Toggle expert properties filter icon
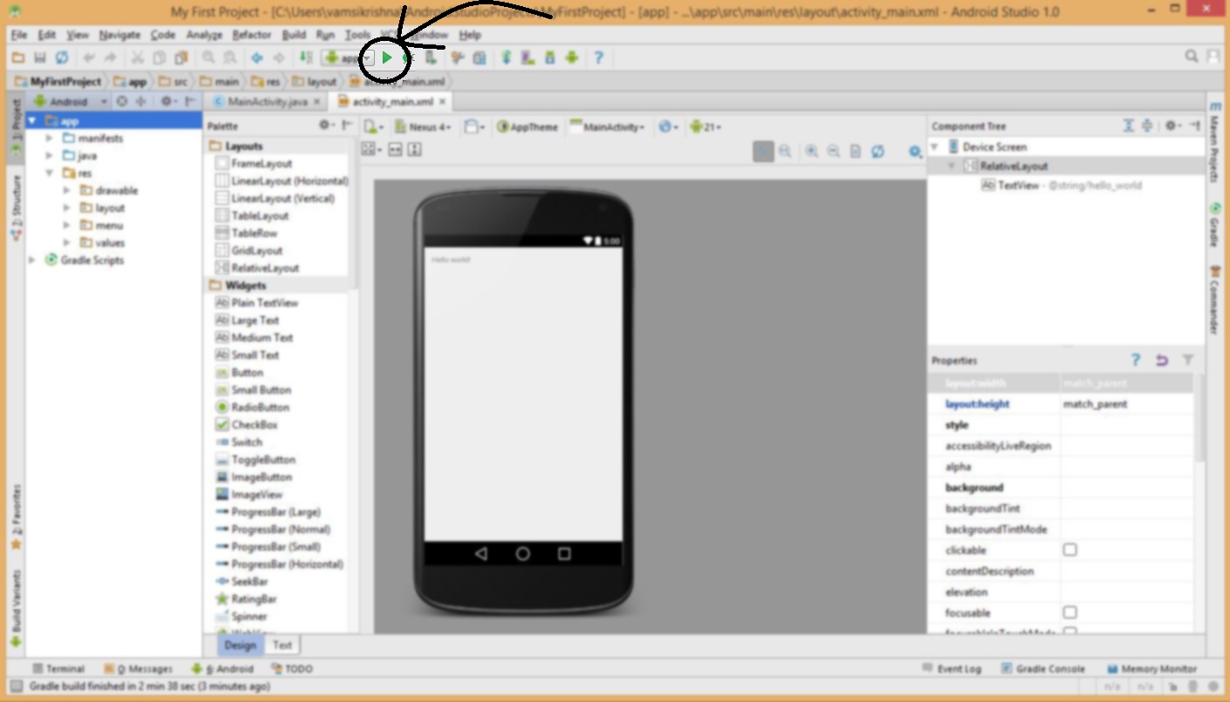1230x702 pixels. (x=1187, y=360)
